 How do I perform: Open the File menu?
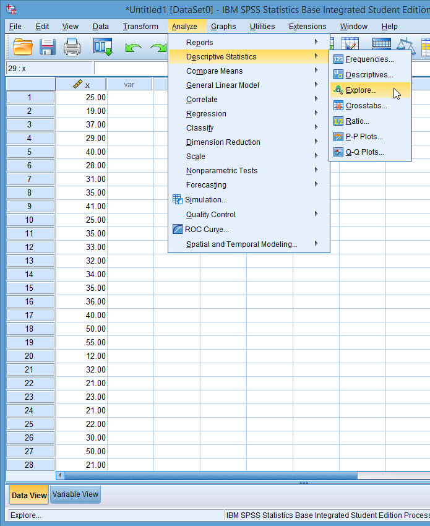pos(15,27)
